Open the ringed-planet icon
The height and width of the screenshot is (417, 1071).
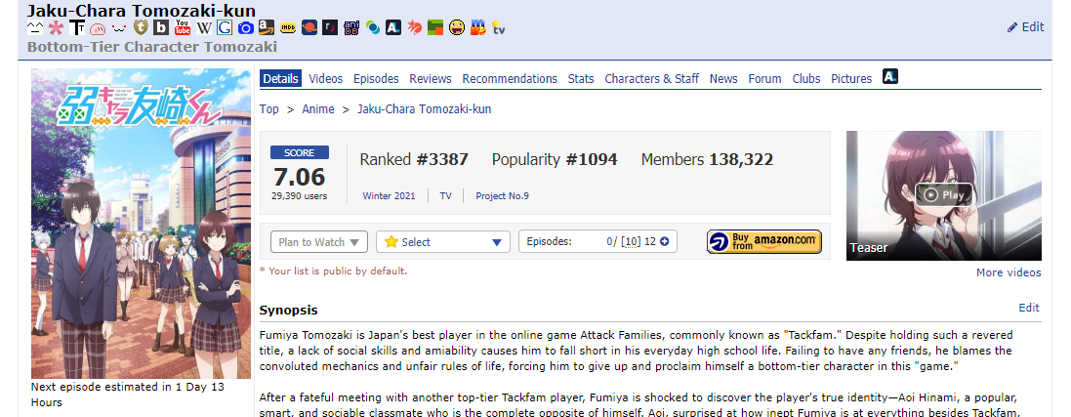tap(309, 28)
